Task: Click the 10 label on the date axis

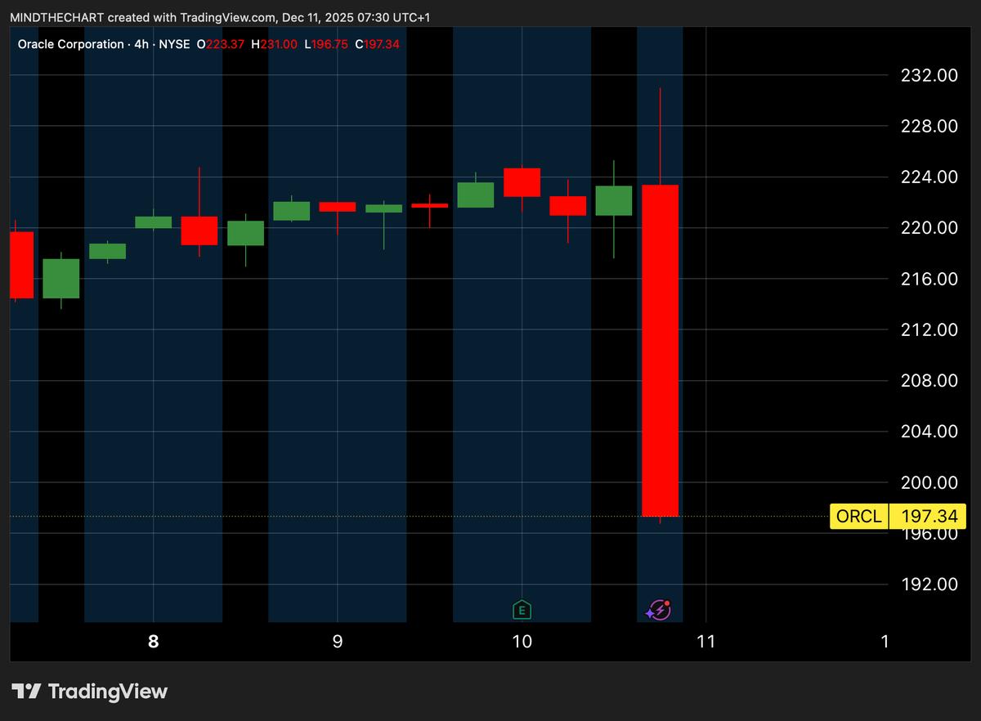Action: tap(522, 642)
